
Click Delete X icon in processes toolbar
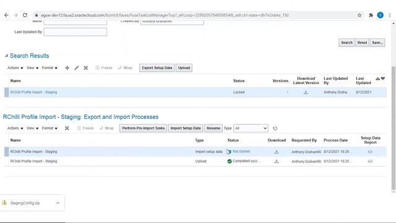[x=67, y=128]
